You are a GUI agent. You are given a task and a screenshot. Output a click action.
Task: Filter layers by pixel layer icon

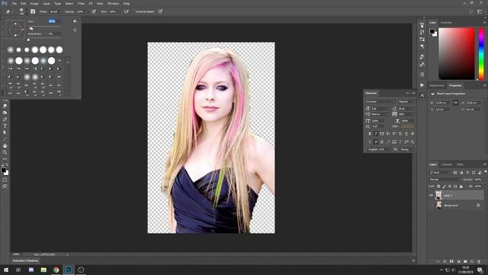455,173
